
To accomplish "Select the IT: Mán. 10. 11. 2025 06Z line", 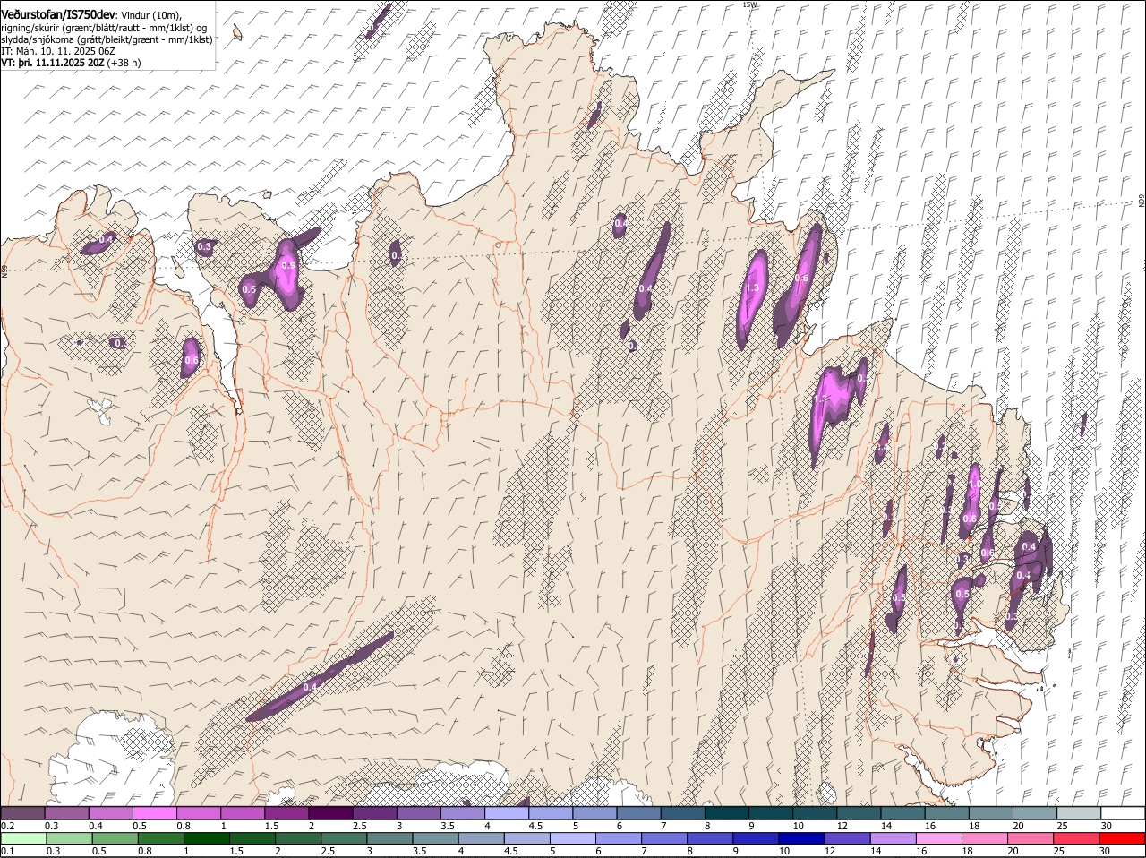I will (58, 51).
